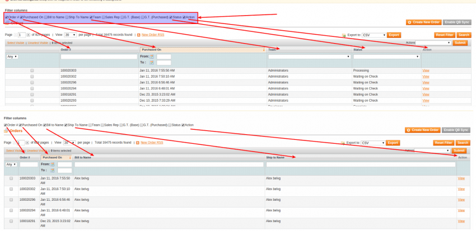The image size is (476, 231).
Task: Click the page number field in upper grid
Action: click(x=21, y=35)
